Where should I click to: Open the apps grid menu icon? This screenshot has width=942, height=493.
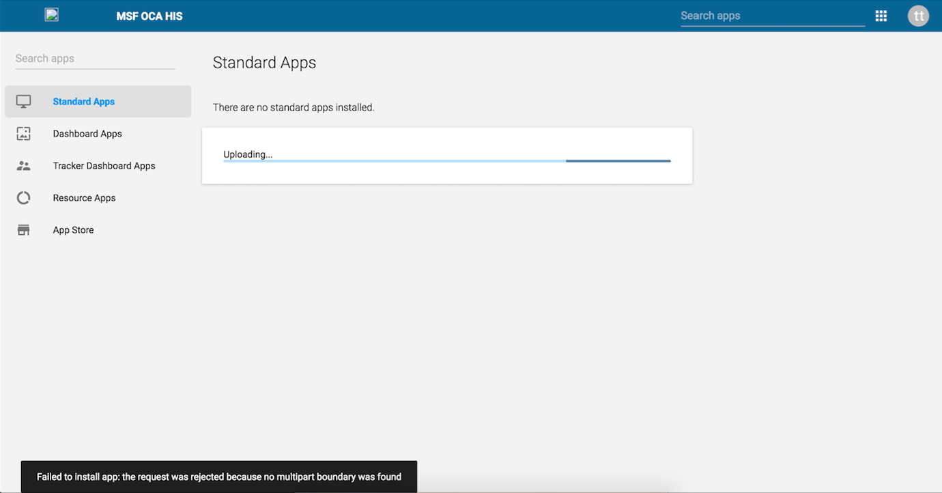(881, 16)
